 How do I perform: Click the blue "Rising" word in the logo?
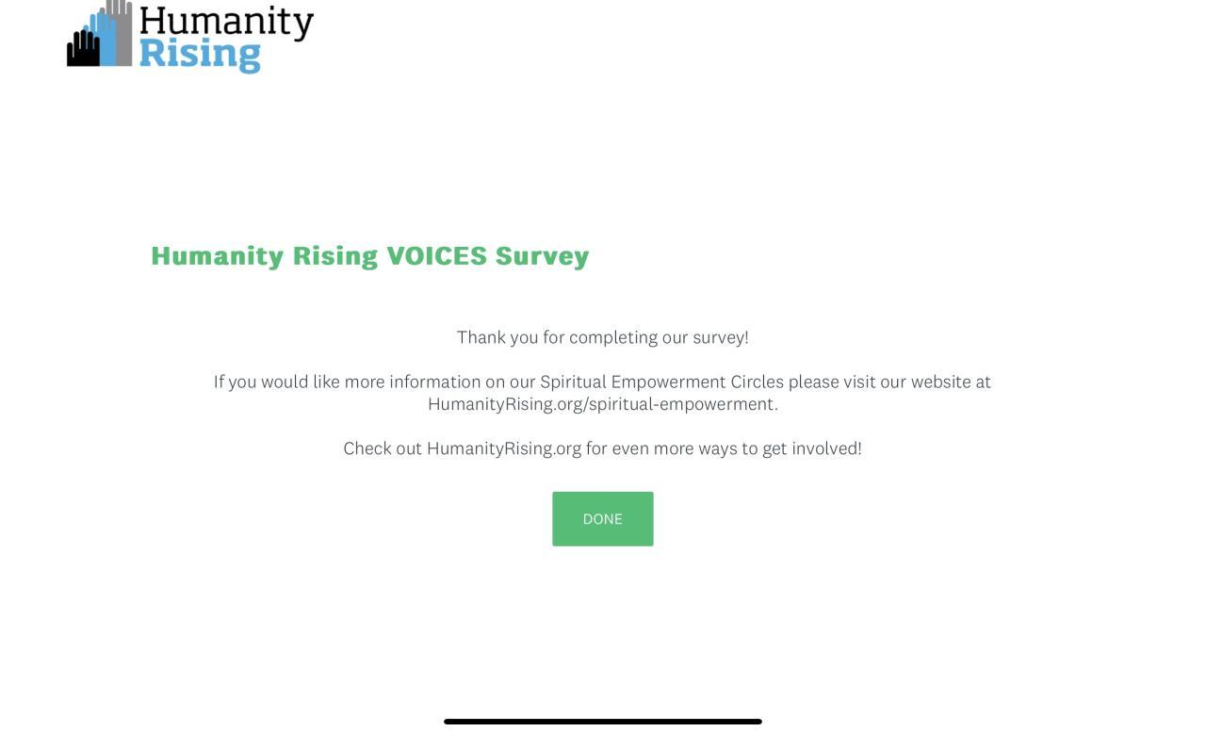click(x=199, y=54)
